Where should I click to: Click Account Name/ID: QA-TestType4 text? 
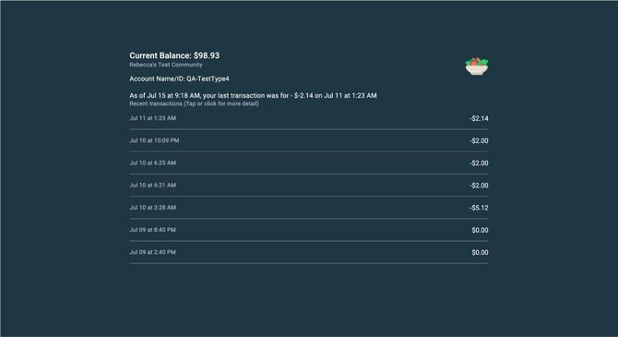coord(179,78)
